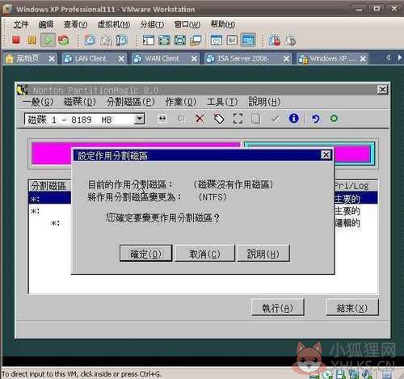Open the VMware 文件 menu
Image resolution: width=404 pixels, height=379 pixels.
click(21, 24)
